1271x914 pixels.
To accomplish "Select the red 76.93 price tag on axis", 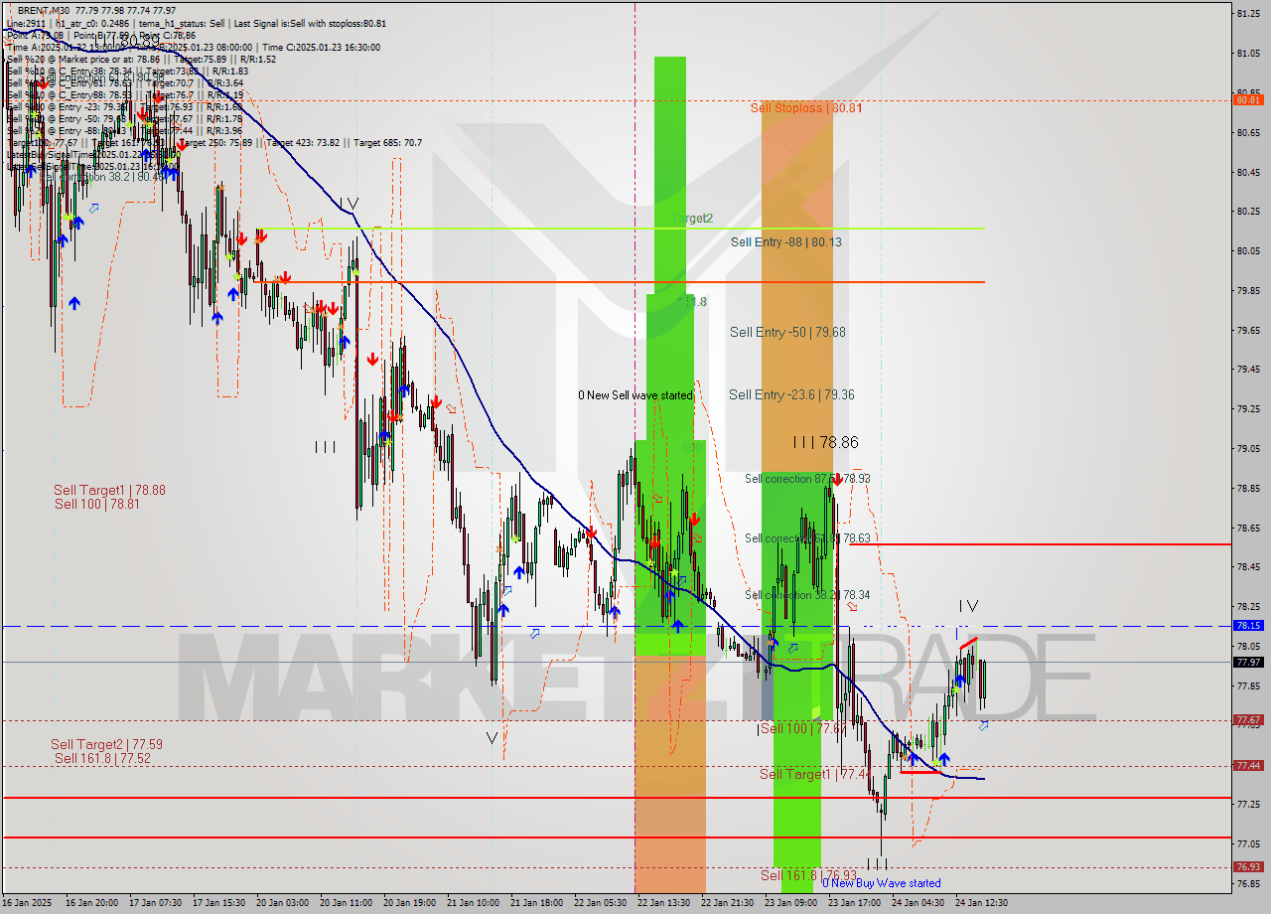I will tap(1248, 866).
